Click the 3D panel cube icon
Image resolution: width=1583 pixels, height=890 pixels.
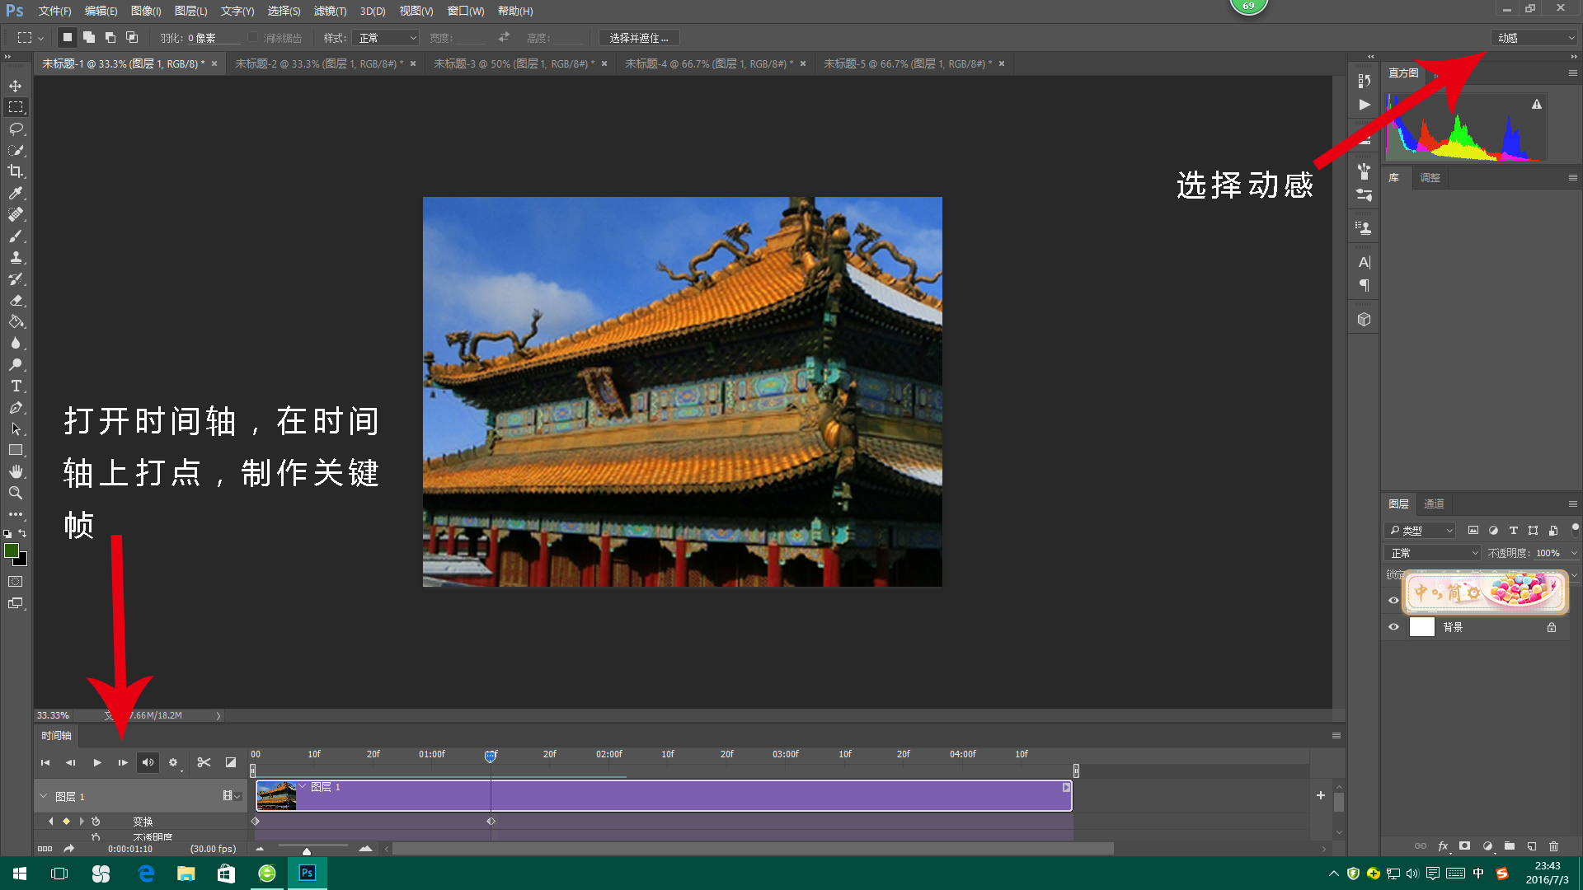click(x=1364, y=320)
